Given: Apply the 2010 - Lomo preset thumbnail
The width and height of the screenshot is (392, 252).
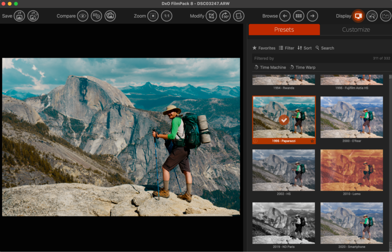Looking at the screenshot, I should (x=352, y=169).
